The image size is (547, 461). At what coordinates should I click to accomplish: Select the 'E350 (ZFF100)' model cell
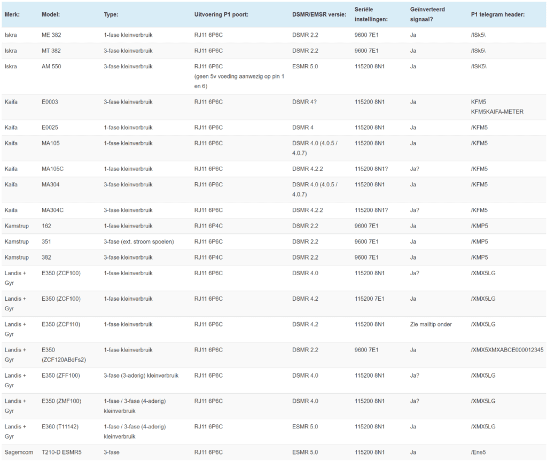(61, 376)
